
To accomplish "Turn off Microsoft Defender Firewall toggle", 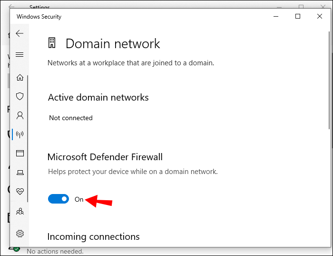I will pos(59,199).
